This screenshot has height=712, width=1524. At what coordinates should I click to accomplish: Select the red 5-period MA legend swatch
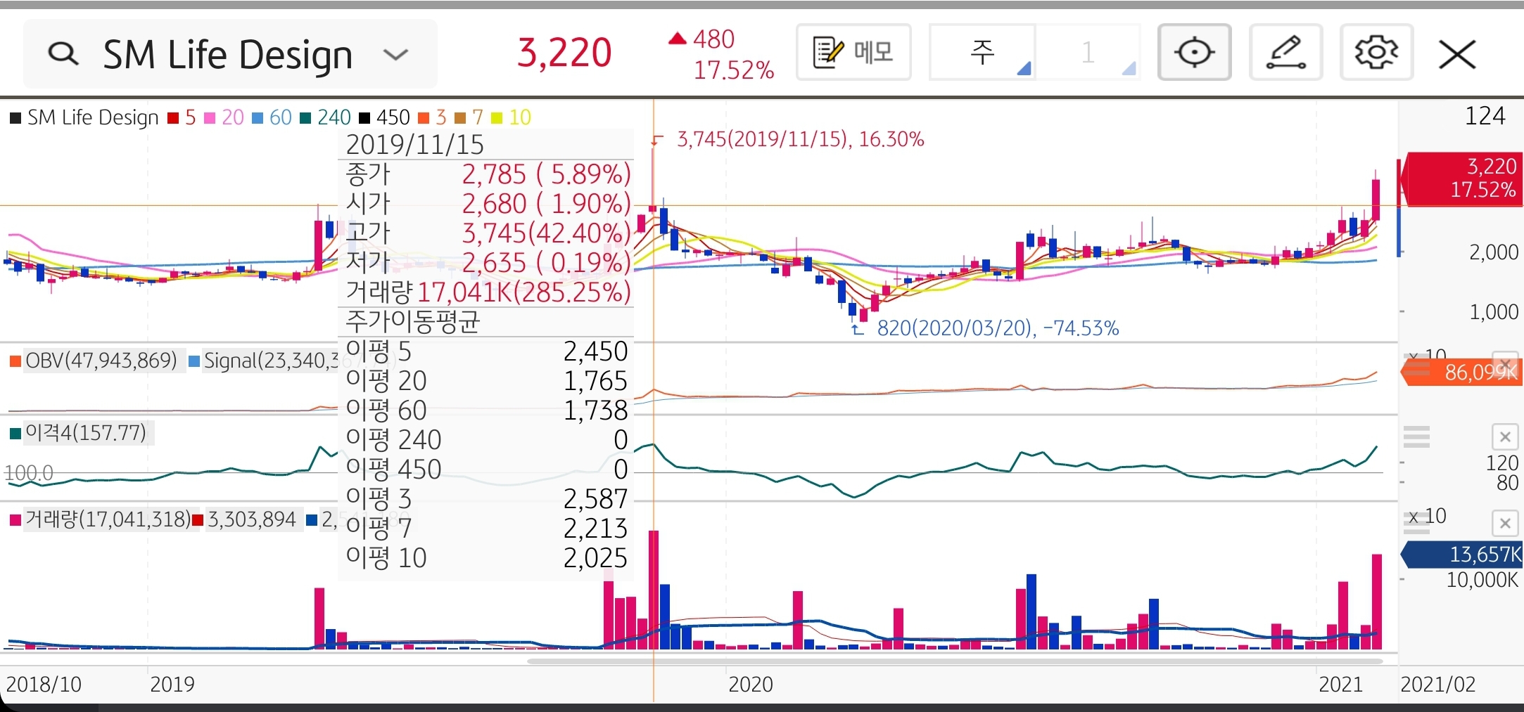[x=173, y=118]
